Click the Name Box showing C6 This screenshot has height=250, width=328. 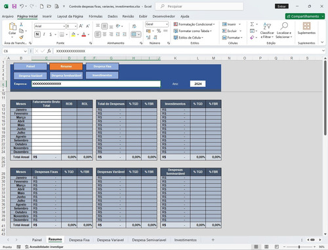[x=14, y=51]
